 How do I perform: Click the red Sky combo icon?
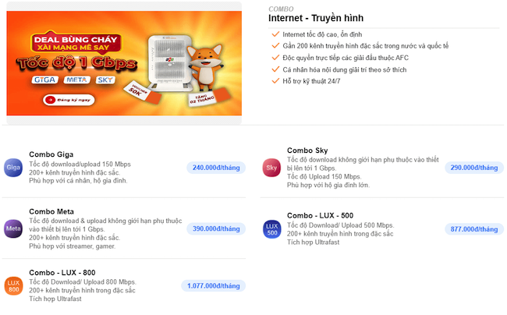point(271,168)
